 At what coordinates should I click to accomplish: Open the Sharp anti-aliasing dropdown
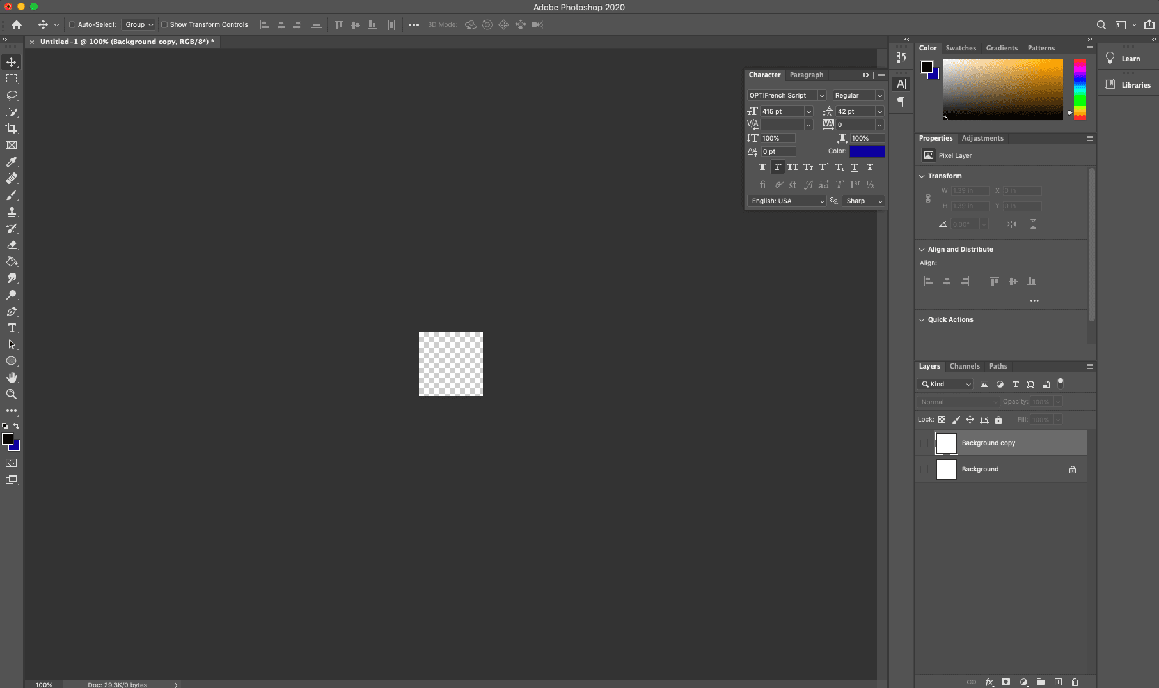pyautogui.click(x=863, y=201)
